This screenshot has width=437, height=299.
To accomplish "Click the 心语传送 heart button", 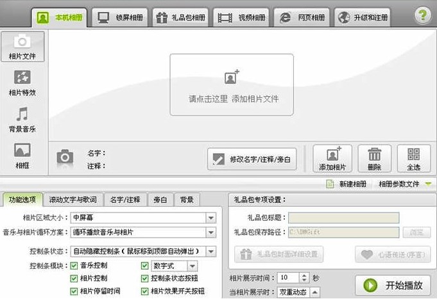I will 393,254.
